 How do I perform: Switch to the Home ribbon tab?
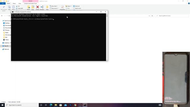click(8, 3)
